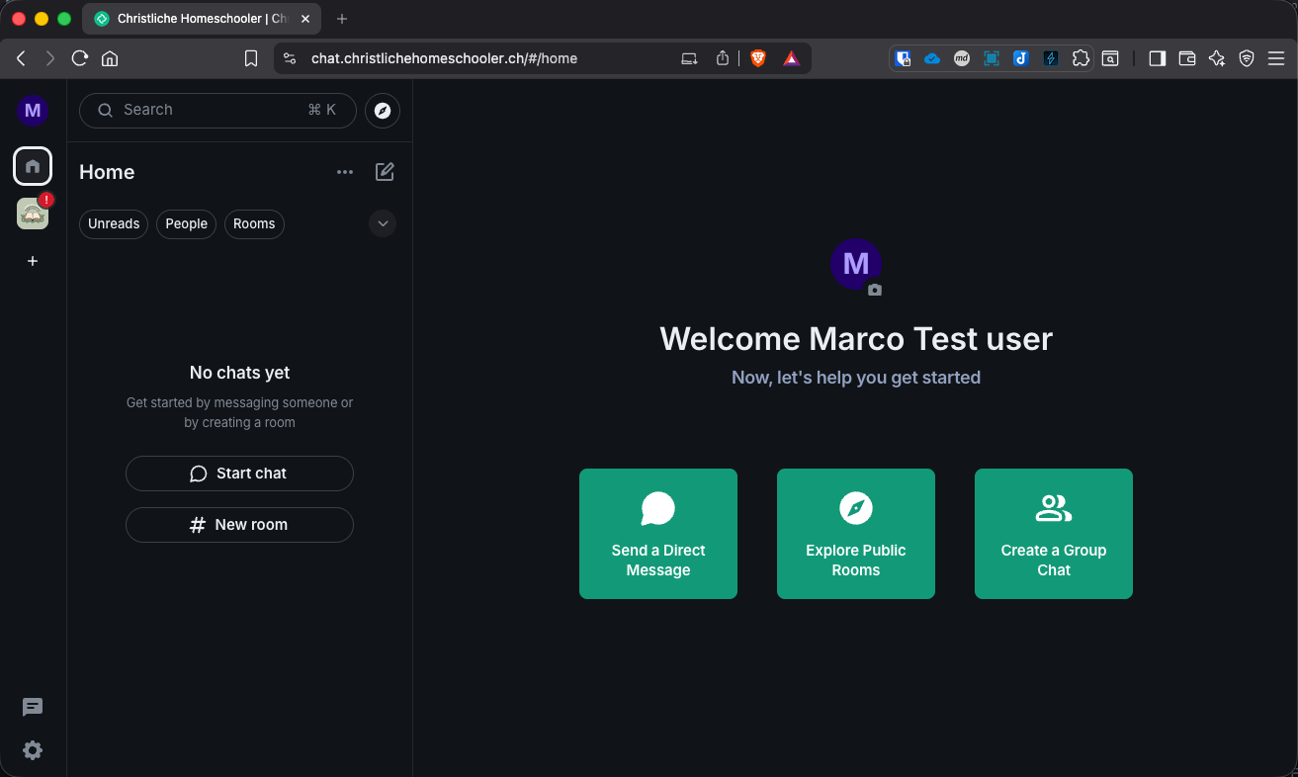
Task: Click the Brave Rewards triangle icon
Action: [x=791, y=58]
